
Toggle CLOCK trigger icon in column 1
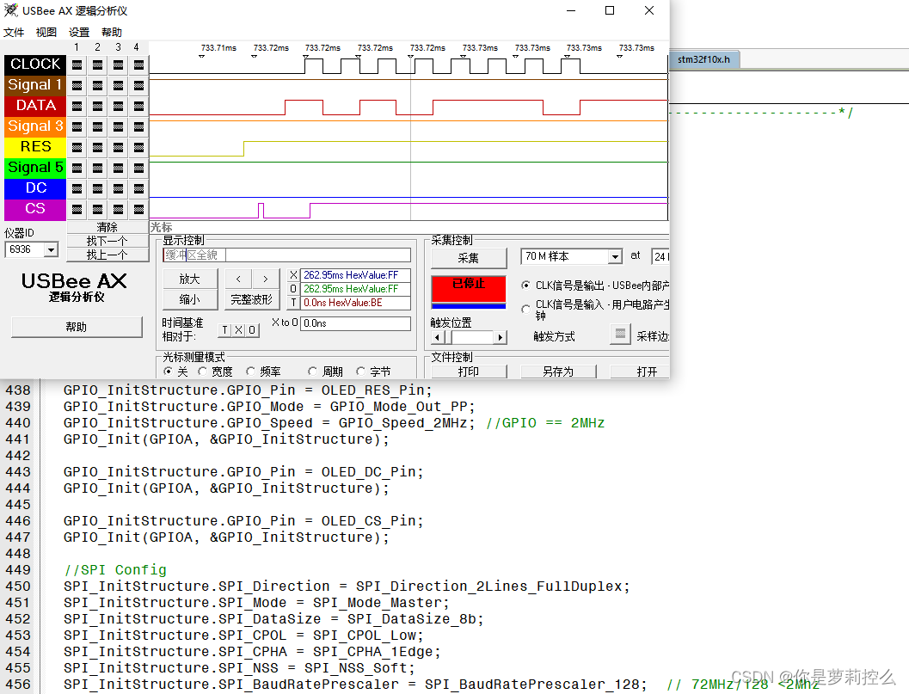pyautogui.click(x=77, y=65)
